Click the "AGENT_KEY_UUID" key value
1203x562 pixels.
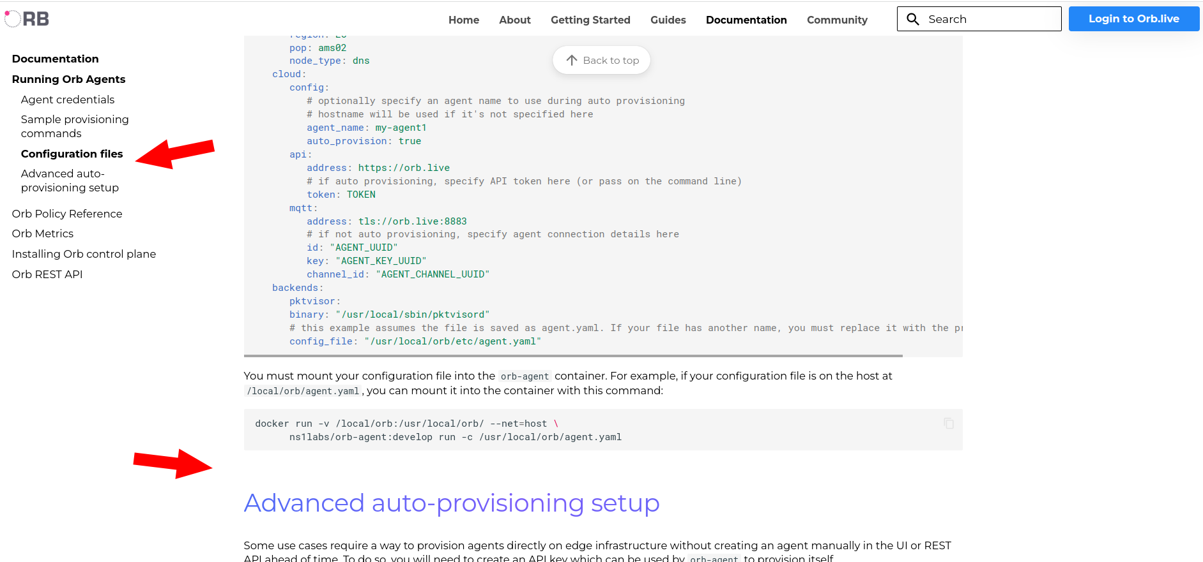click(381, 261)
